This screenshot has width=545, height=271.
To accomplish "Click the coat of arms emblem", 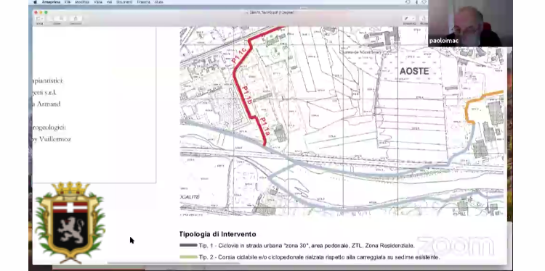I will click(x=70, y=222).
